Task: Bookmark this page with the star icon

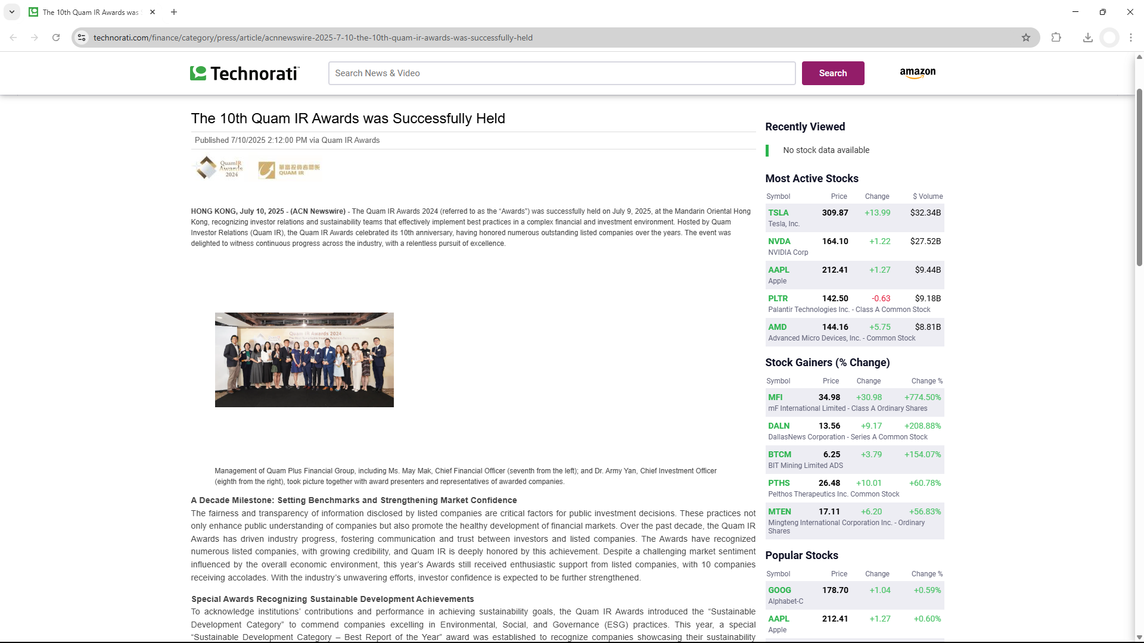Action: (1026, 38)
